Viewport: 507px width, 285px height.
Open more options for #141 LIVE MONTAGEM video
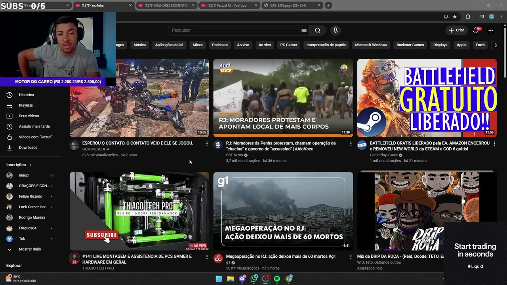(x=207, y=257)
